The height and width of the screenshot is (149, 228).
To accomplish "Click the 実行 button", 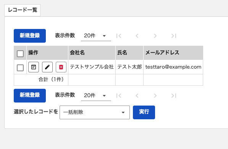I will 144,112.
